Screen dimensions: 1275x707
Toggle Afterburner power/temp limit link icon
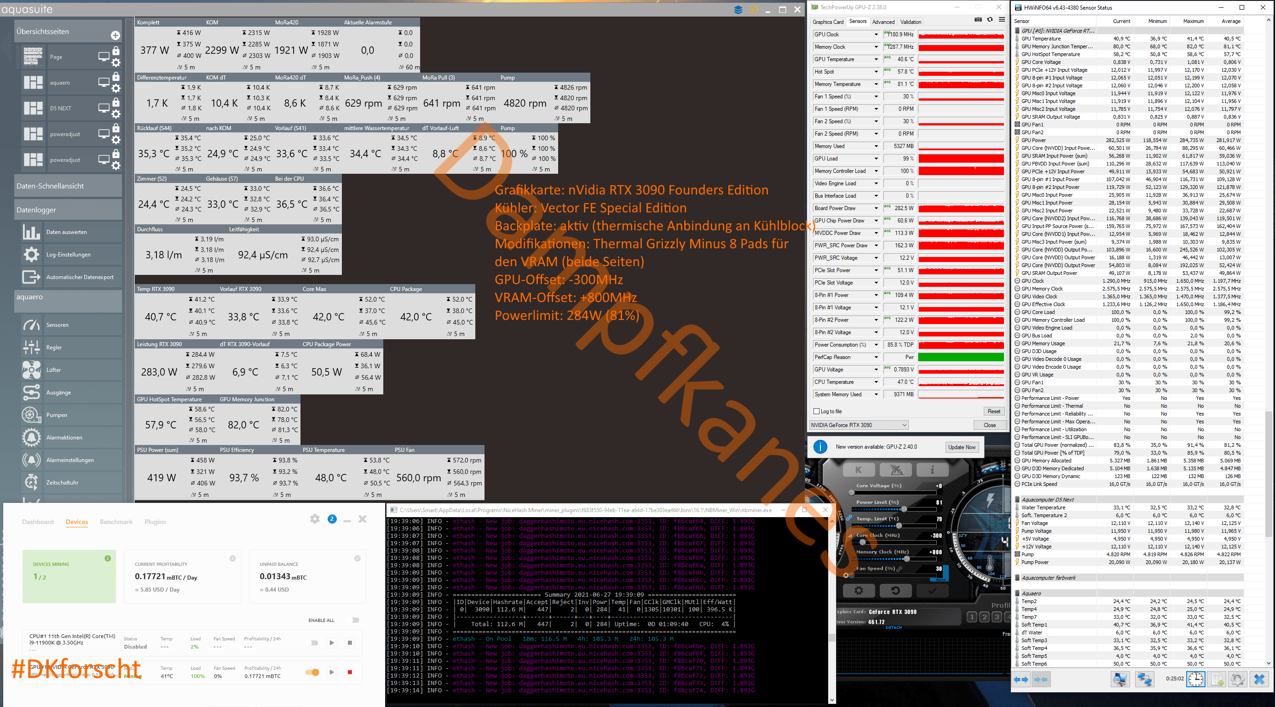(x=849, y=518)
